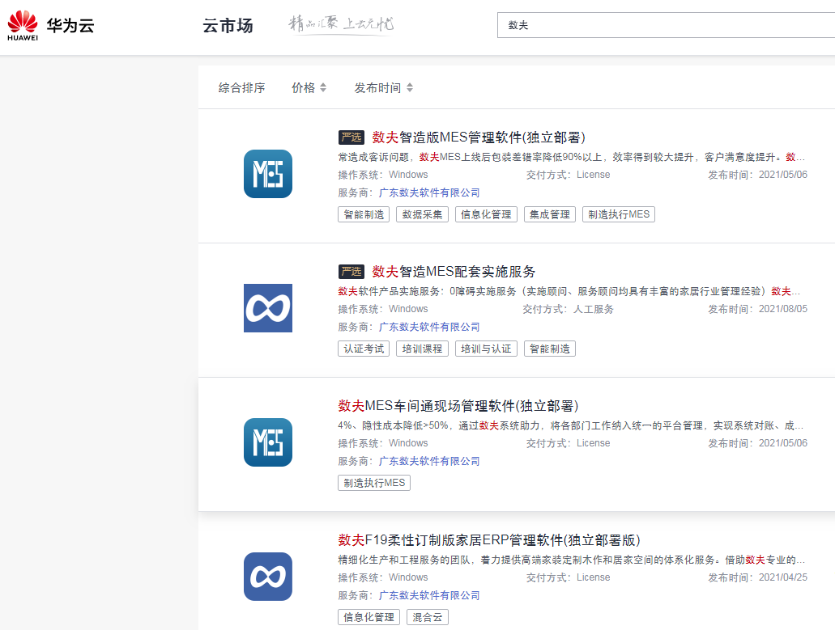Select 智能制造 tag on 数夫智造MES配套实施服务
Image resolution: width=835 pixels, height=630 pixels.
point(550,349)
